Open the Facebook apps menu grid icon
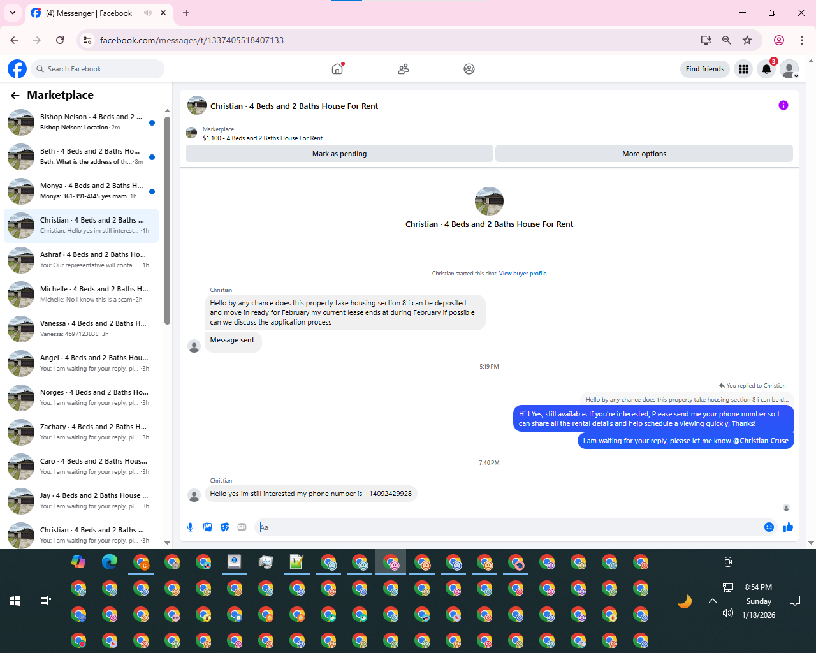The height and width of the screenshot is (653, 816). [x=743, y=69]
